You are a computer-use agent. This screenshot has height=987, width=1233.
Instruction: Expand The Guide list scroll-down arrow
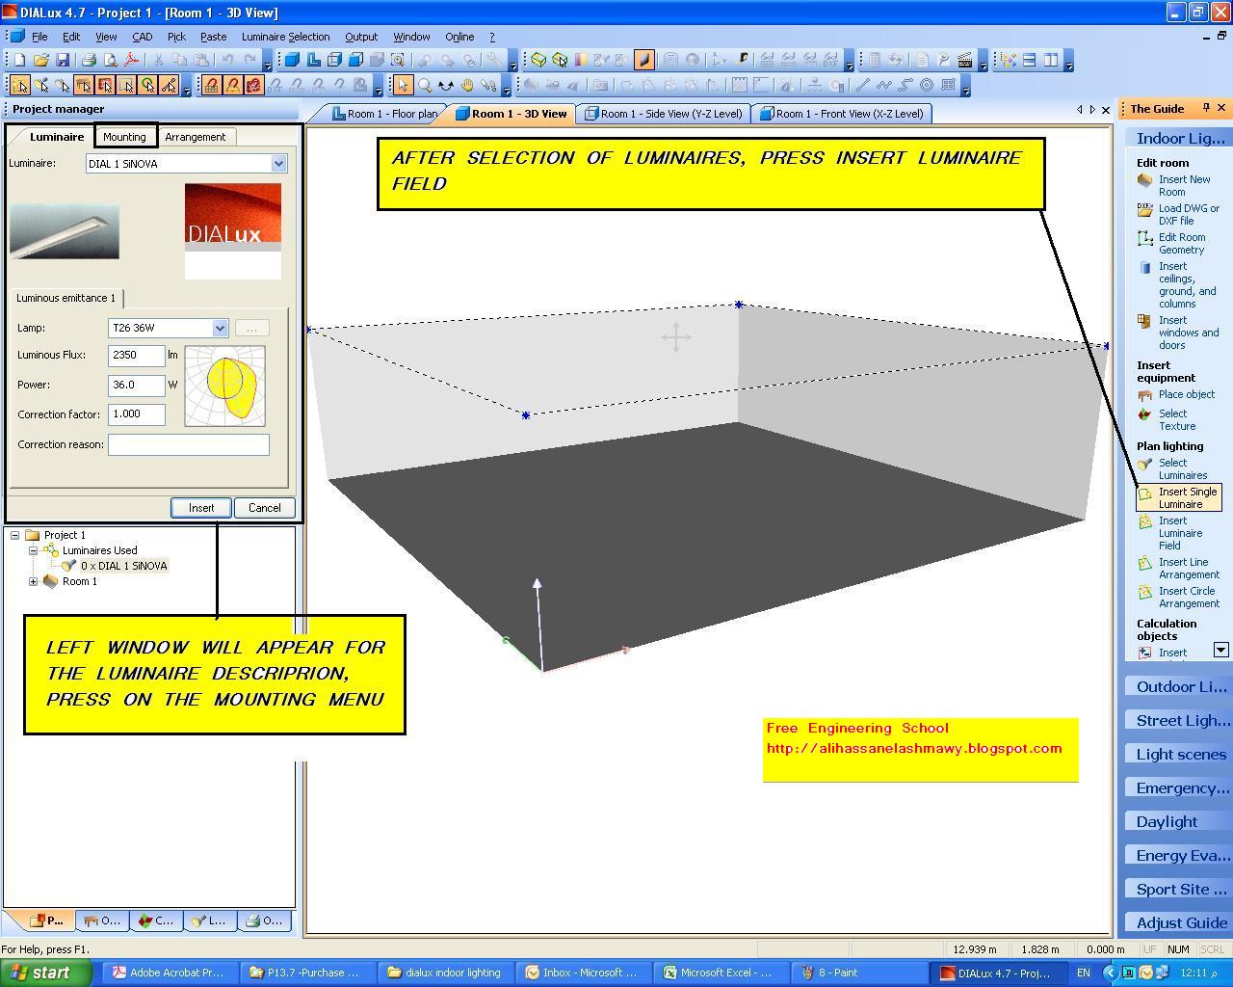(1220, 650)
